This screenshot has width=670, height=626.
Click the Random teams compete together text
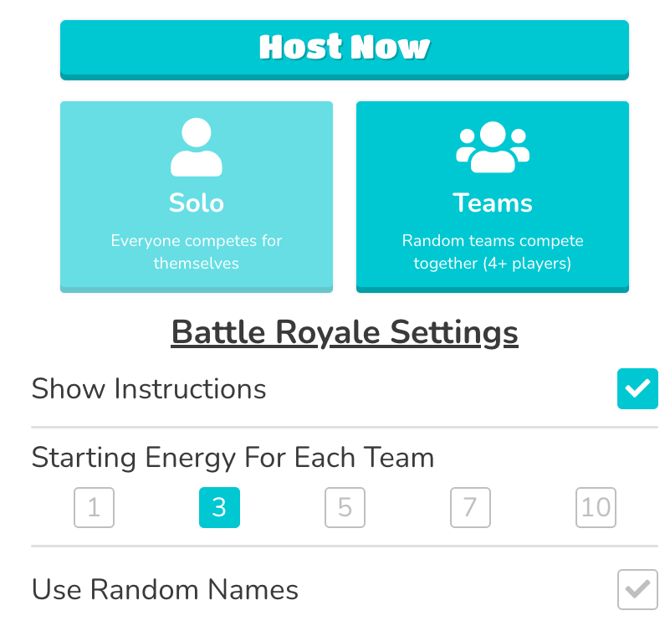[492, 251]
